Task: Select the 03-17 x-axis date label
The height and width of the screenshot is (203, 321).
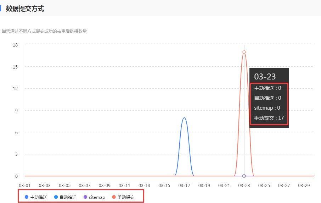Action: pos(184,185)
